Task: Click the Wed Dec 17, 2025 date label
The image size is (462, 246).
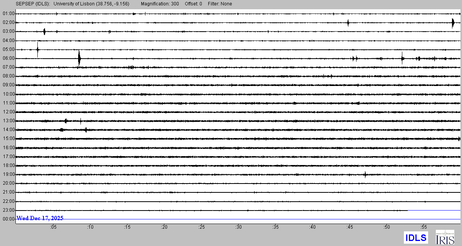Action: pos(40,218)
